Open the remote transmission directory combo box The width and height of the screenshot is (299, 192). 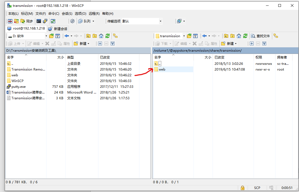tap(170, 36)
